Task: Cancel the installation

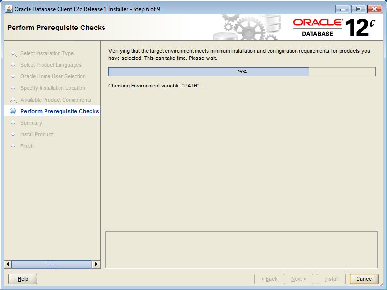Action: click(x=364, y=279)
